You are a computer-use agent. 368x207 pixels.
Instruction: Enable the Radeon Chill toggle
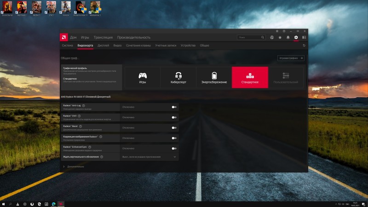pos(174,117)
